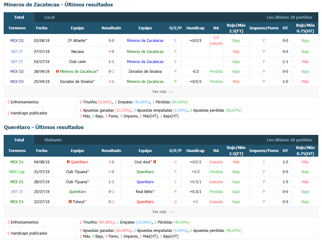Open Los últimos 20 partidos in Querétaro section

[x=289, y=140]
